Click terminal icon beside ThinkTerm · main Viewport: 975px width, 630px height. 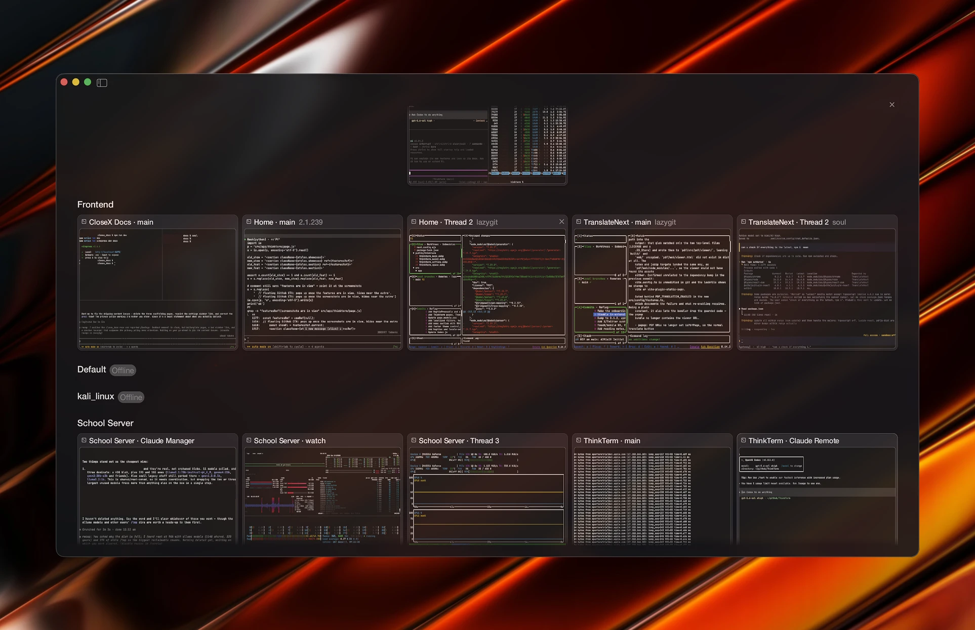(579, 440)
